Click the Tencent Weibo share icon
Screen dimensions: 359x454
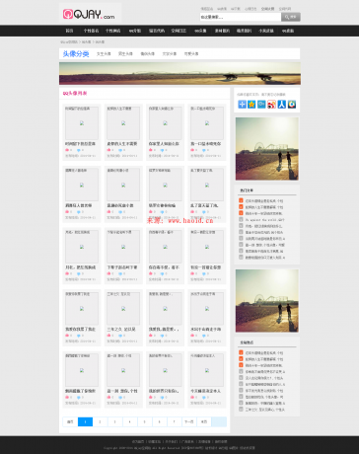coord(261,105)
